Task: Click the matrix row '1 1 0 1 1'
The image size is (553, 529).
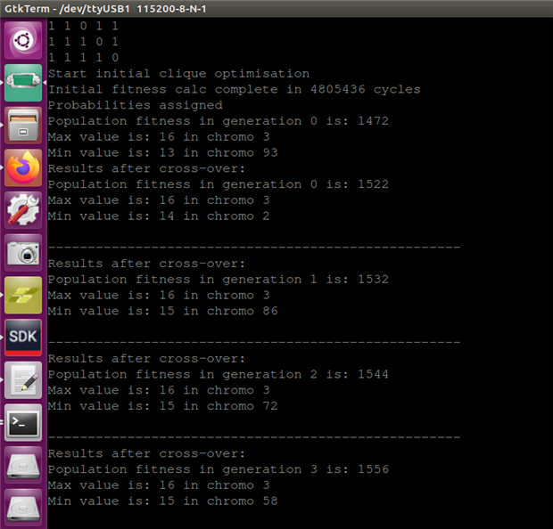Action: 83,26
